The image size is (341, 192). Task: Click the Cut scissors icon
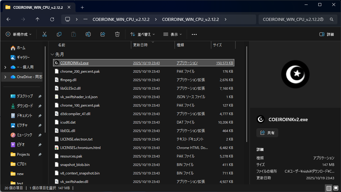(45, 34)
